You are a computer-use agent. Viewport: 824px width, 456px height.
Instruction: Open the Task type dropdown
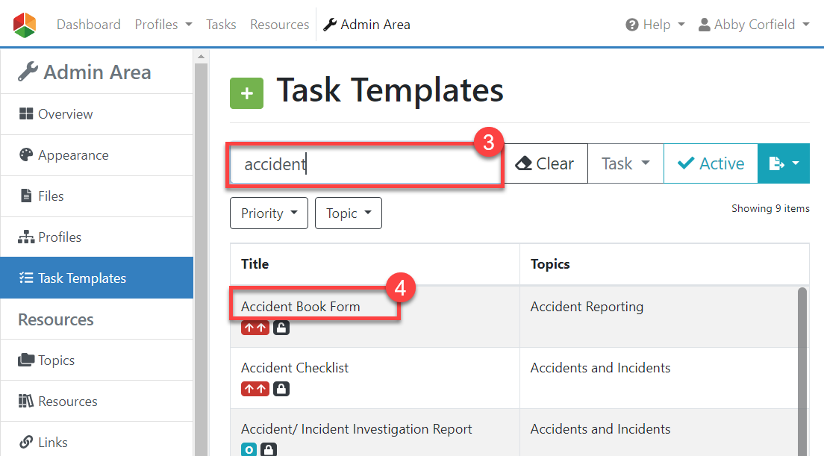click(625, 163)
